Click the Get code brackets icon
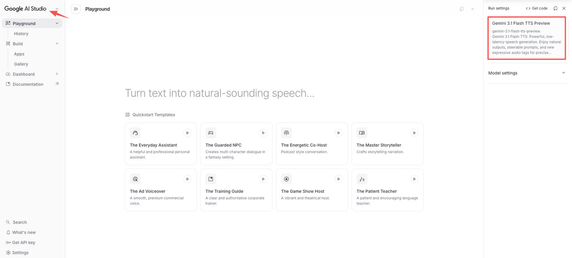Viewport: 572px width, 258px height. tap(528, 8)
